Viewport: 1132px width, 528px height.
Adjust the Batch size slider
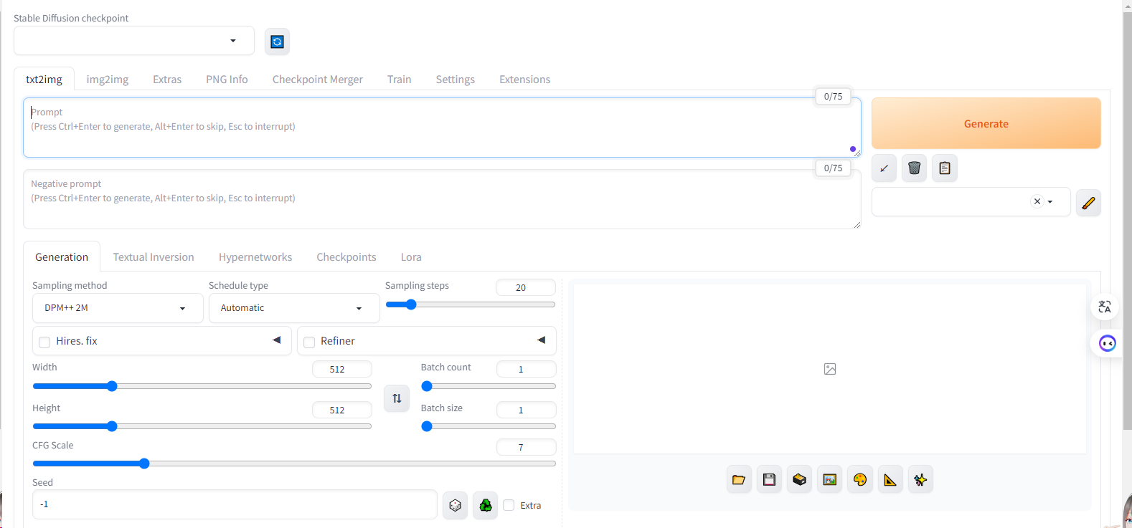[x=489, y=426]
